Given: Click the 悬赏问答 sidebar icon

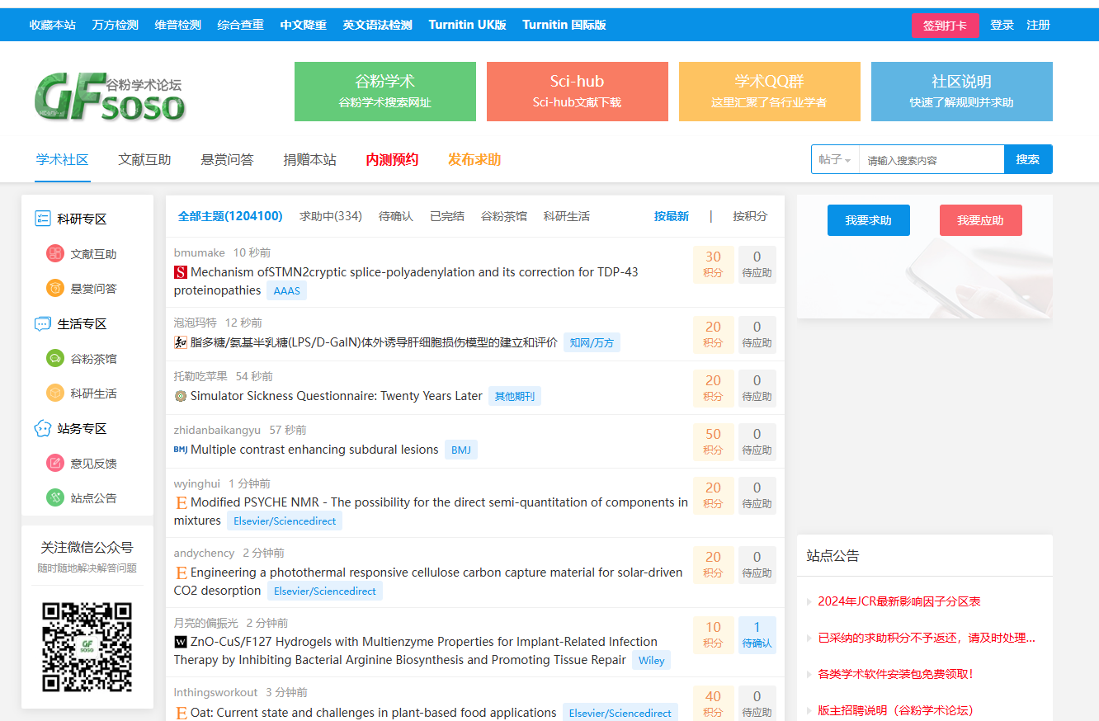Looking at the screenshot, I should point(55,289).
